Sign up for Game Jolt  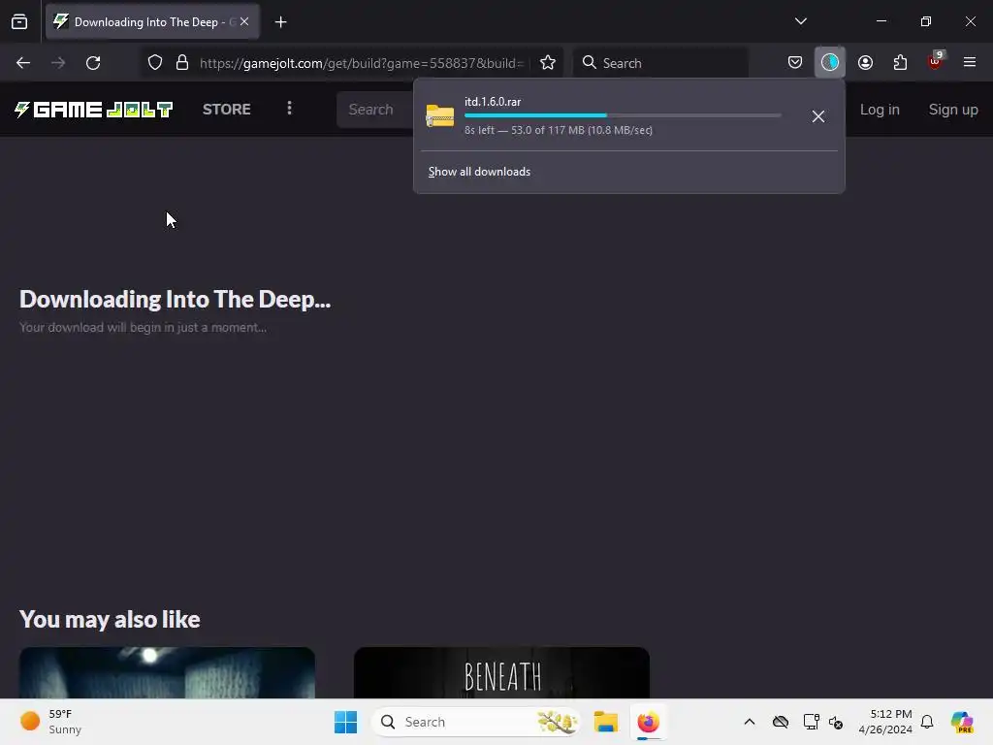coord(953,110)
